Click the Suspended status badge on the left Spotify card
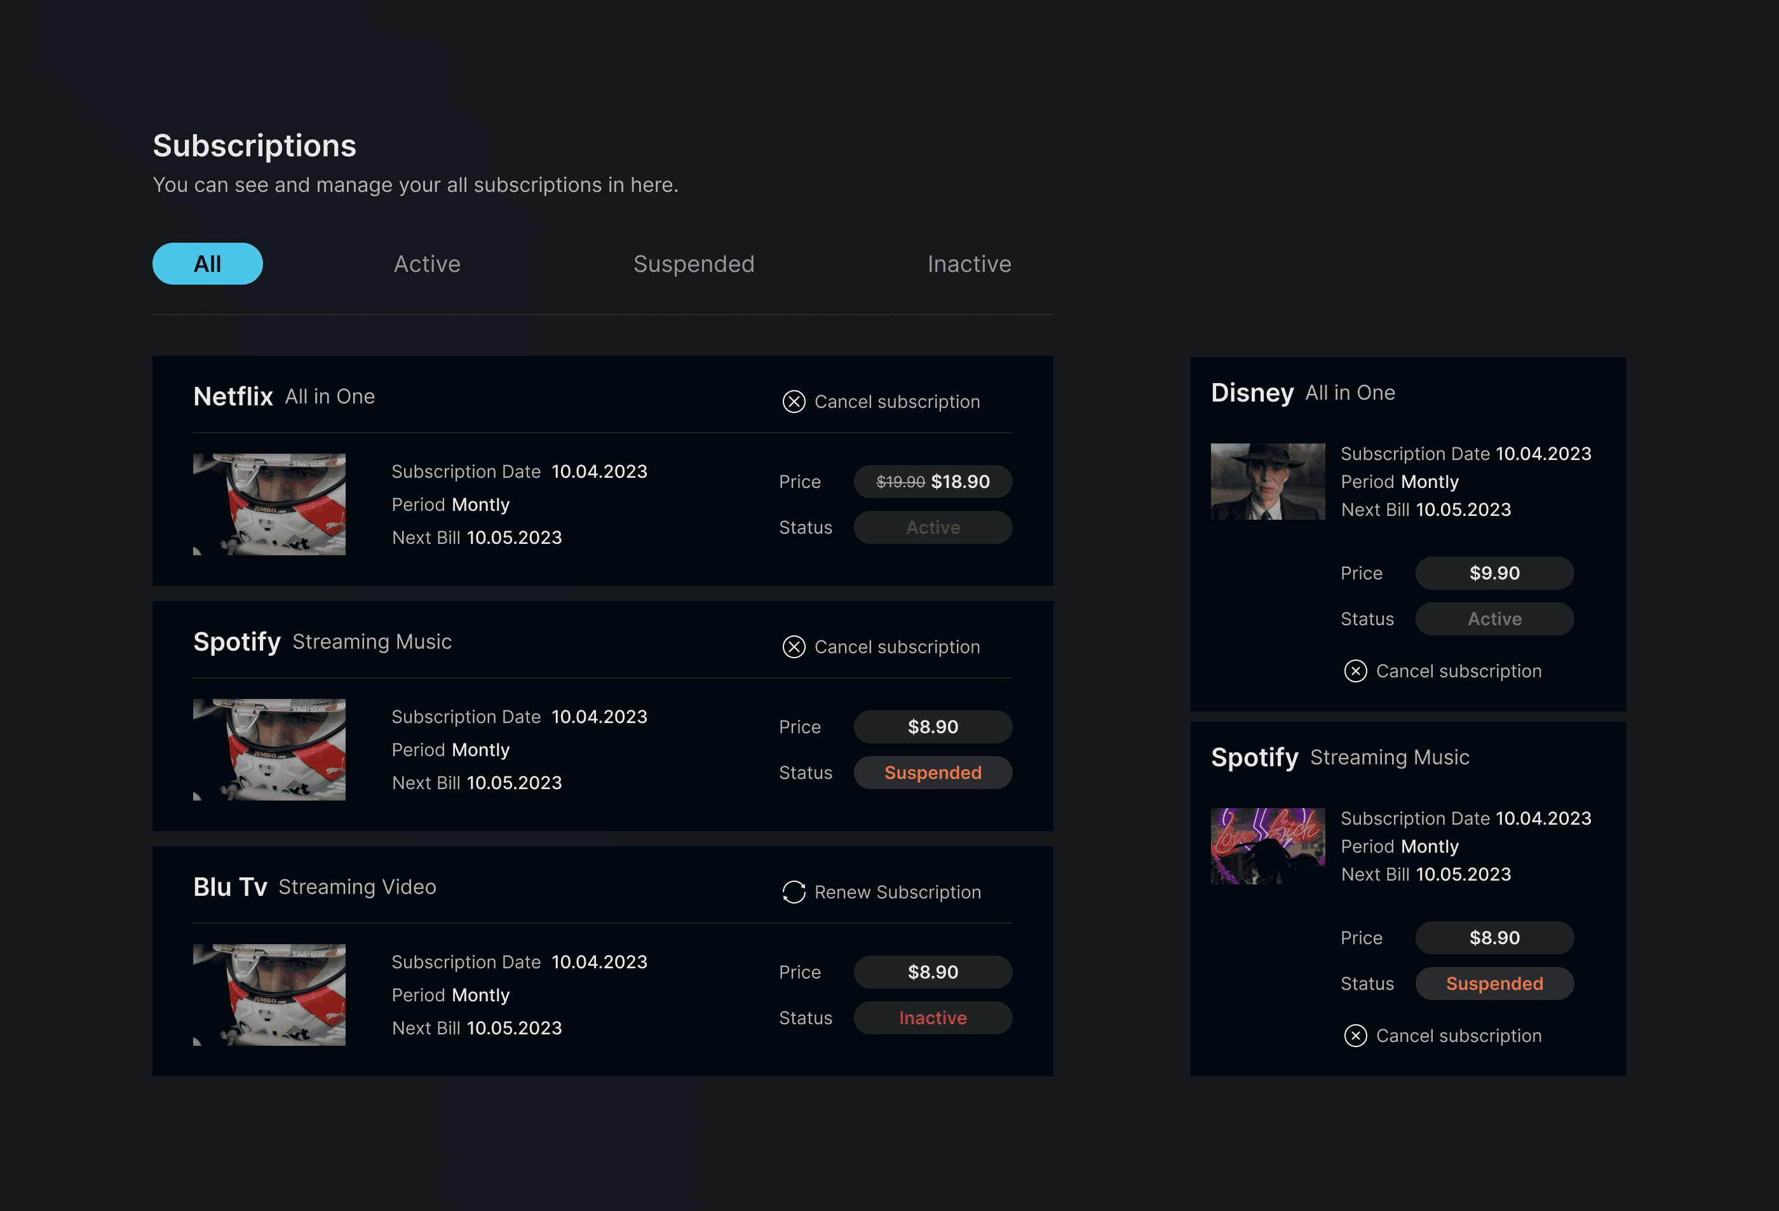 point(932,773)
